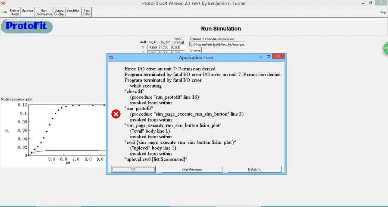This screenshot has width=388, height=207.
Task: Click the Optimize toolbar button
Action: [27, 12]
